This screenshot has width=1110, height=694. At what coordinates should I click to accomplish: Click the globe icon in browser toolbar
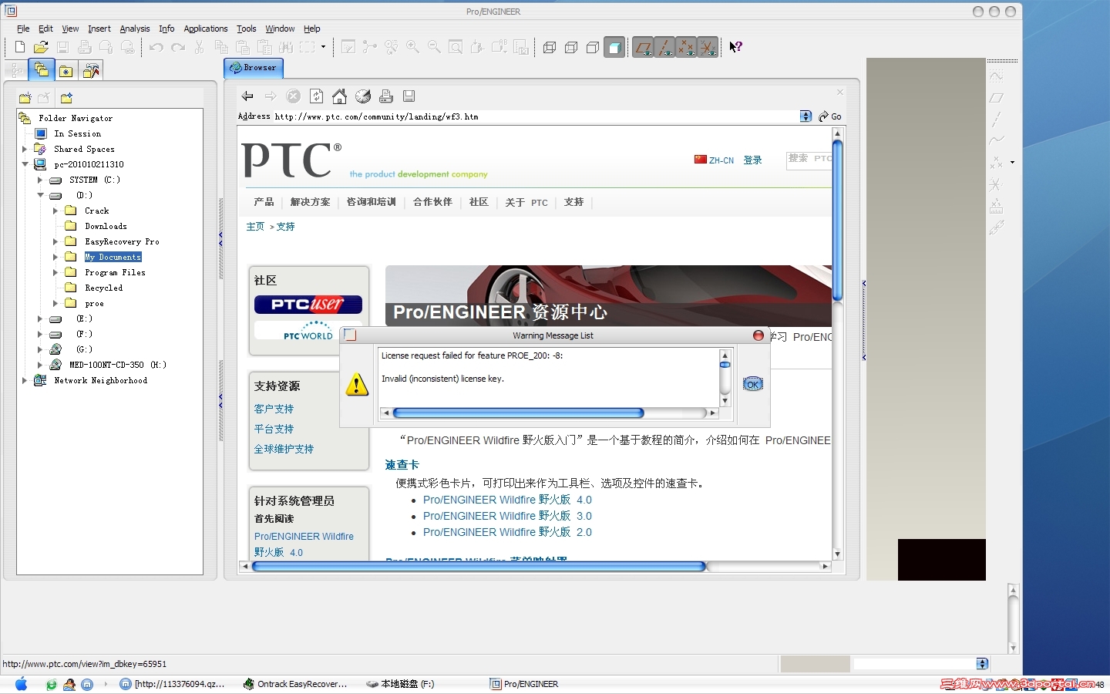pyautogui.click(x=363, y=96)
